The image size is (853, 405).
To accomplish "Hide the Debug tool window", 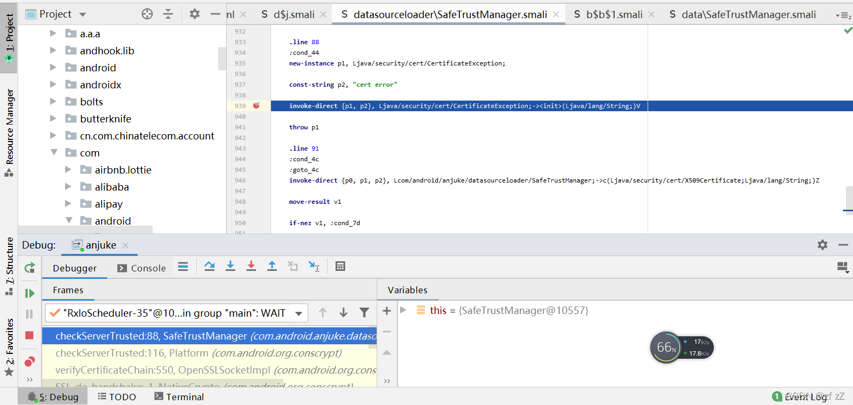I will (x=843, y=245).
